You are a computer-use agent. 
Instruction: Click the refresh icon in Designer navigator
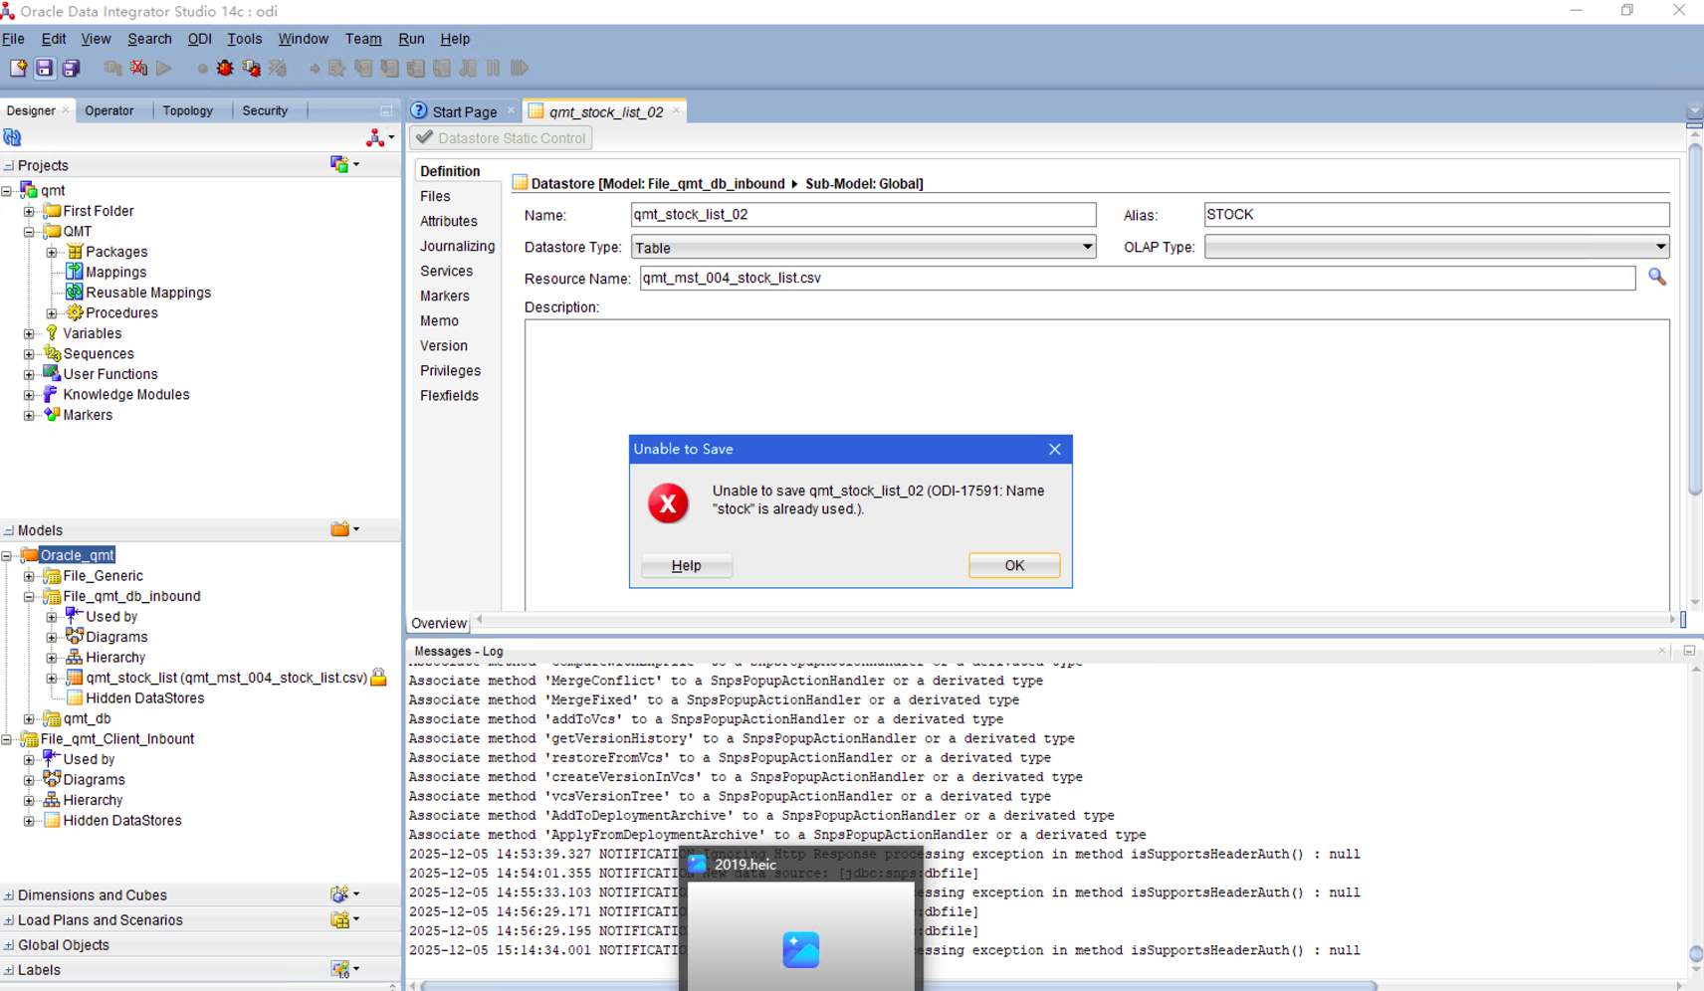pyautogui.click(x=12, y=137)
